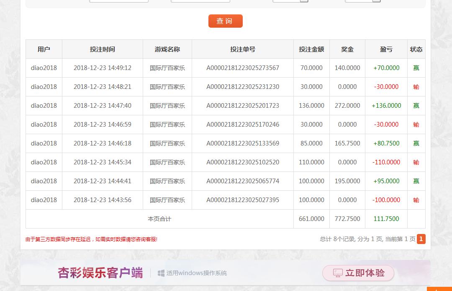Select bet amount 136.0000
Screen dimensions: 452x291
click(x=311, y=106)
